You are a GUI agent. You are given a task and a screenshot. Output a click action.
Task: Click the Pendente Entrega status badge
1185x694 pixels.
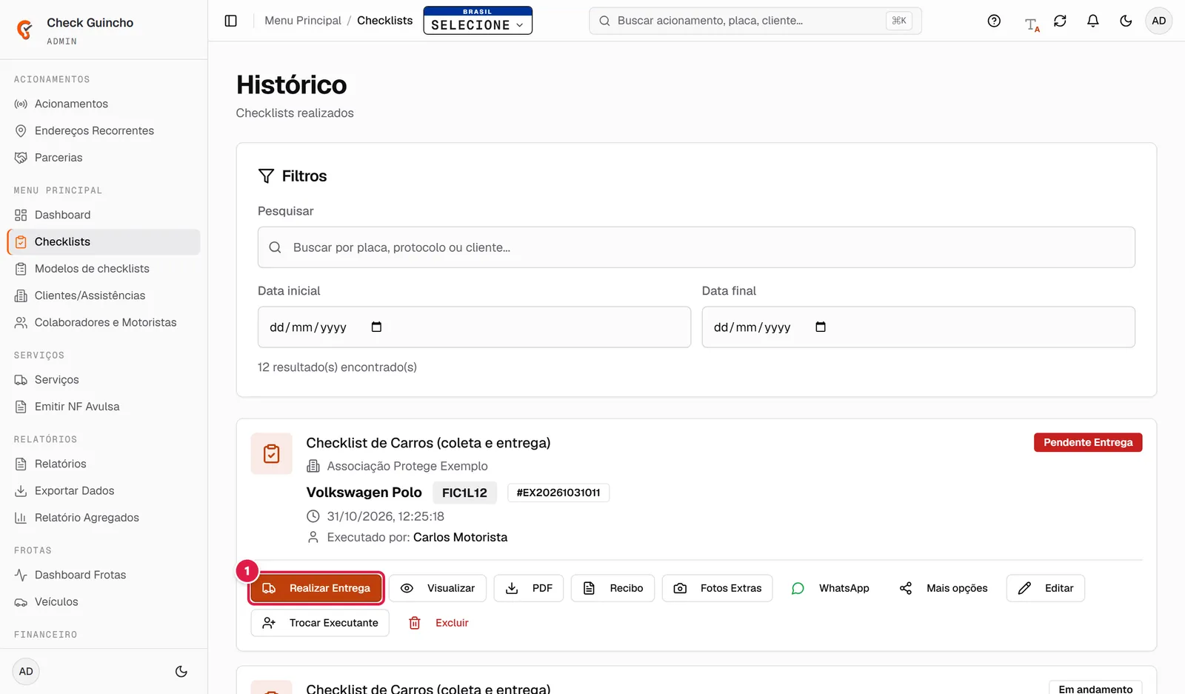1088,442
